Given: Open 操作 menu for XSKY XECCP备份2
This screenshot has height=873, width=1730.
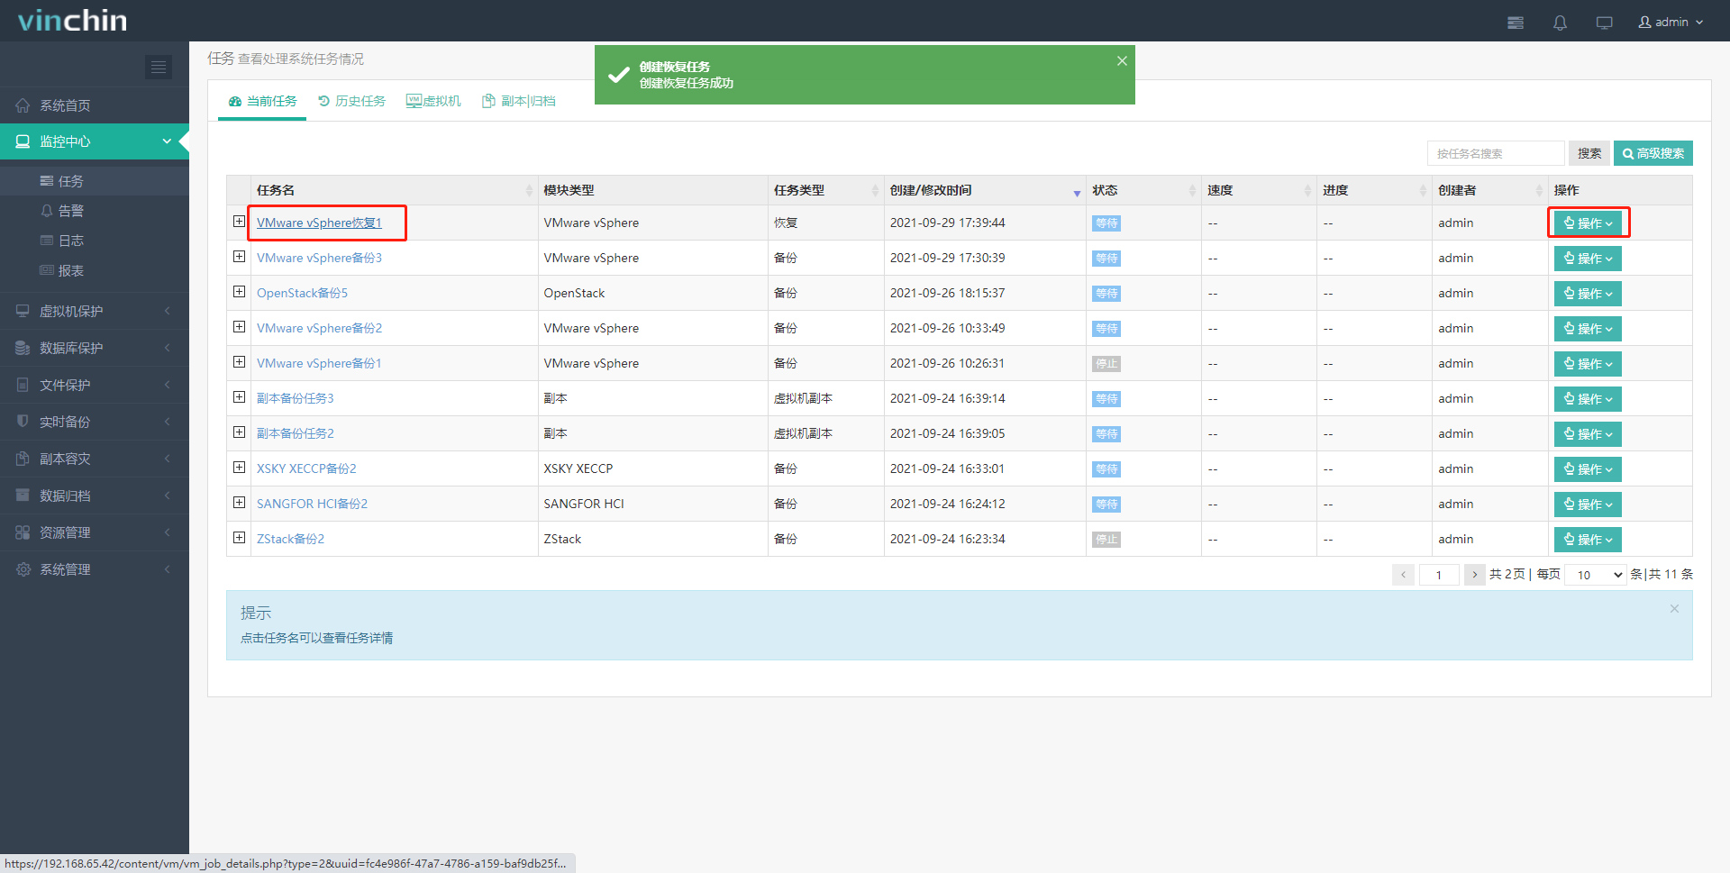Looking at the screenshot, I should 1588,468.
